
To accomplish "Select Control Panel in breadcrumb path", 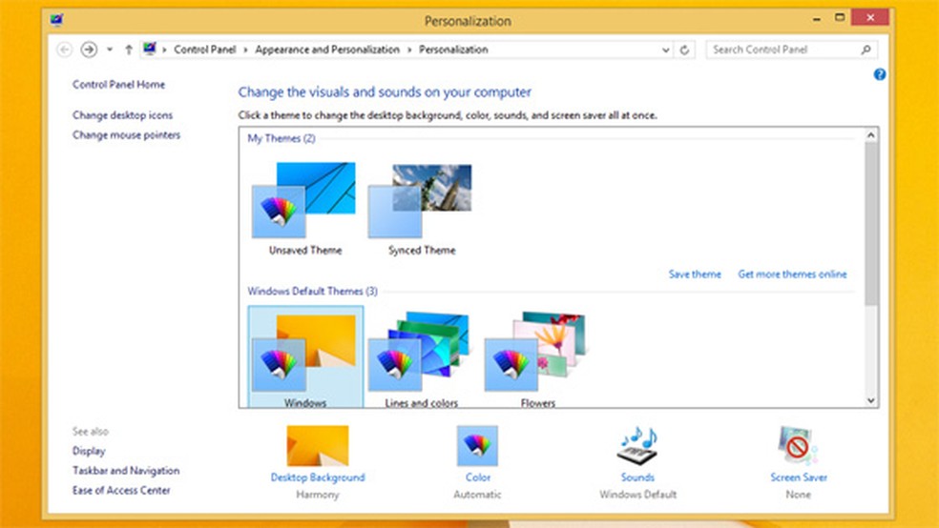I will click(x=205, y=50).
